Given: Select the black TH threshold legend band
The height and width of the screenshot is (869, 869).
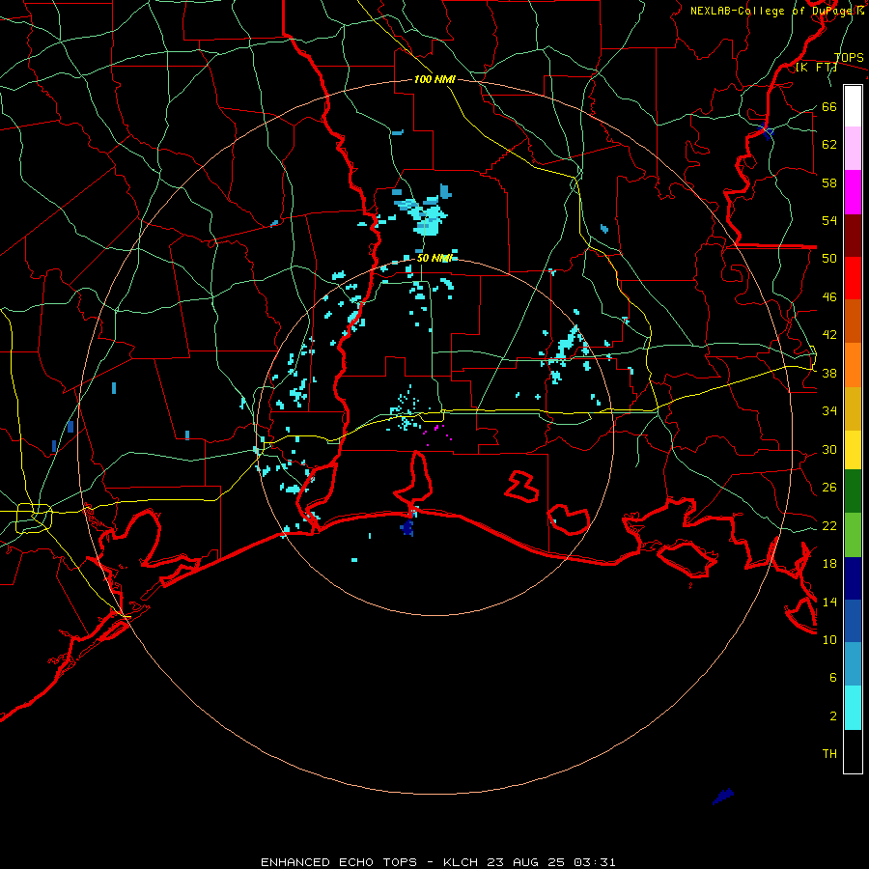Looking at the screenshot, I should (853, 751).
